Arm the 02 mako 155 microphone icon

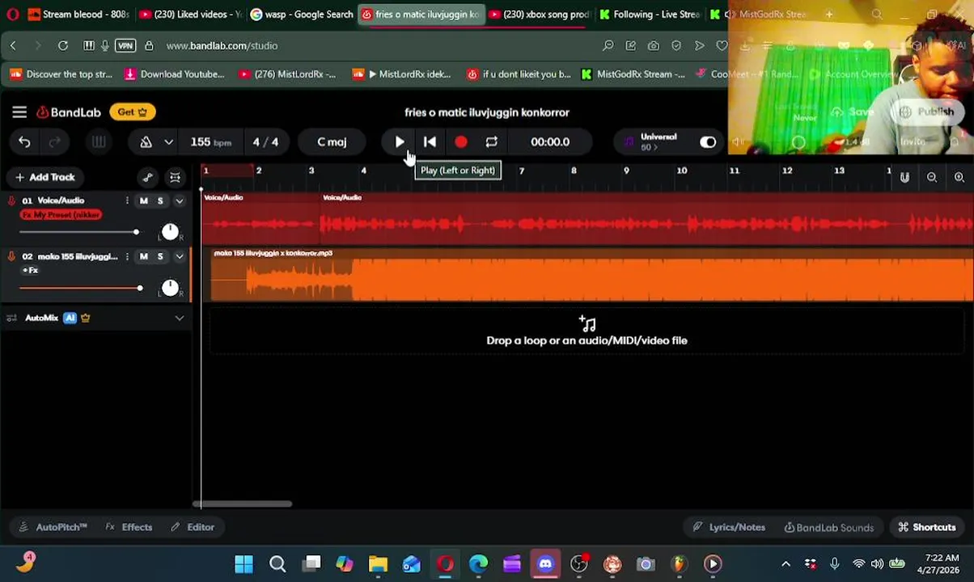coord(11,256)
